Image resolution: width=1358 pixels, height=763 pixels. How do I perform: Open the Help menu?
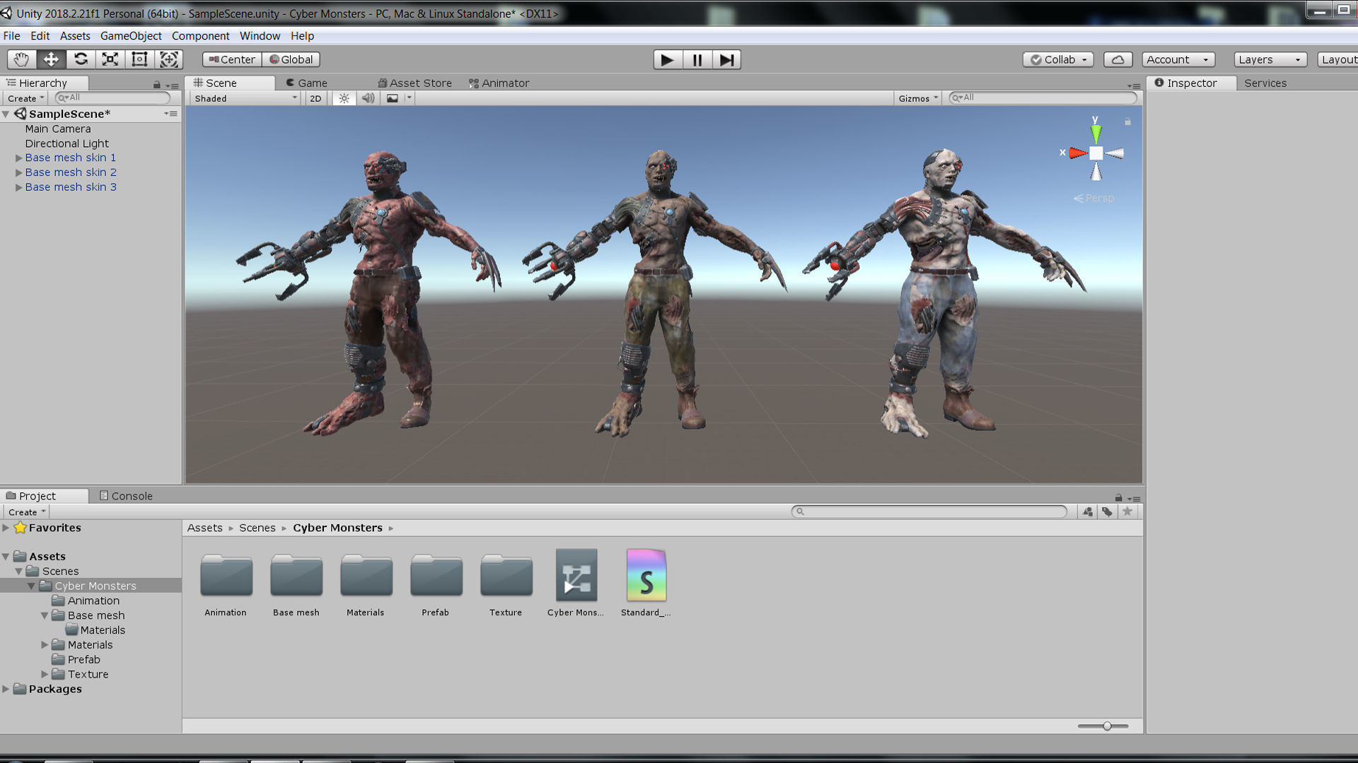(x=302, y=36)
